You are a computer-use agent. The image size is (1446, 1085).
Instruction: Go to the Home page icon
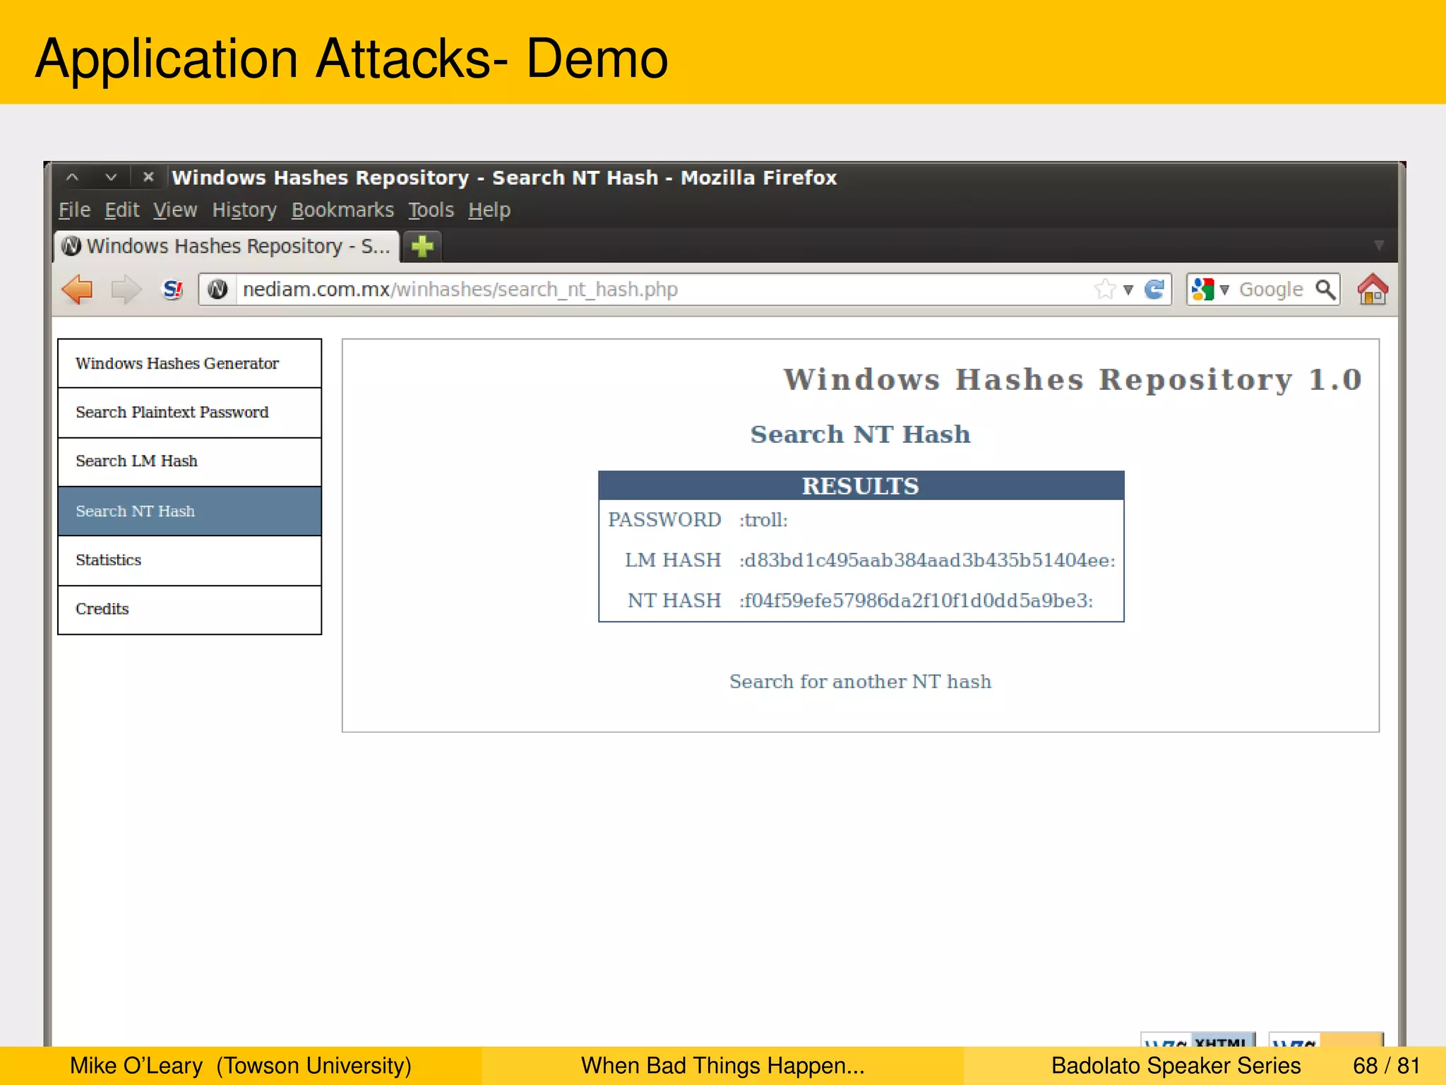[1373, 289]
